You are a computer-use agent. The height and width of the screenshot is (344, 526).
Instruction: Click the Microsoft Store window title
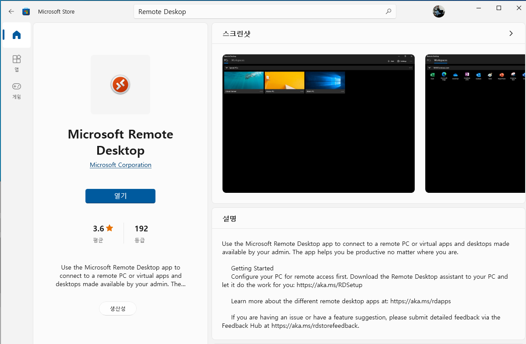click(56, 12)
